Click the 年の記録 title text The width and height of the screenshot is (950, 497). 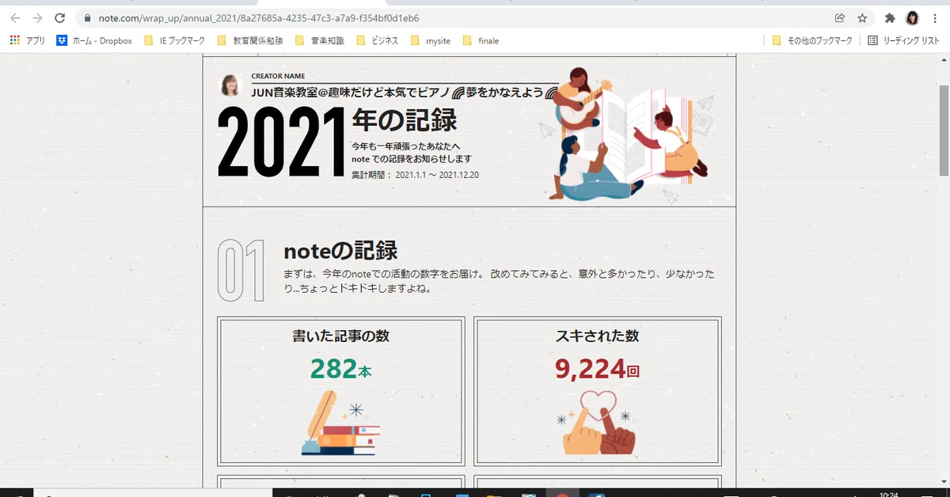405,120
